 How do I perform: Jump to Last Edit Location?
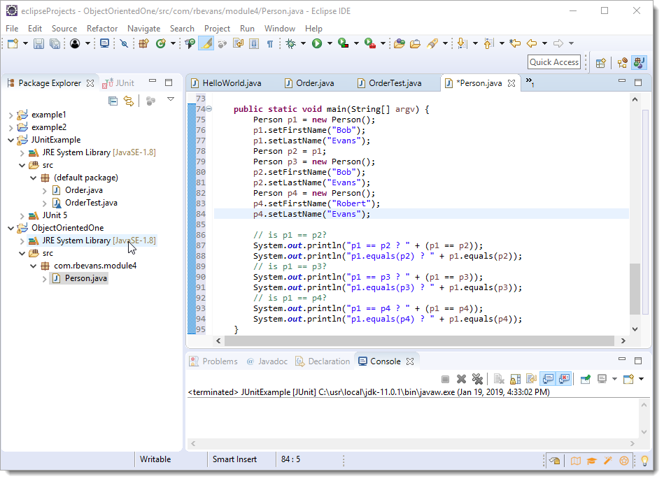tap(516, 43)
